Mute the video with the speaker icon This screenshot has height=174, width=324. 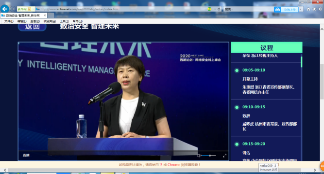198,156
